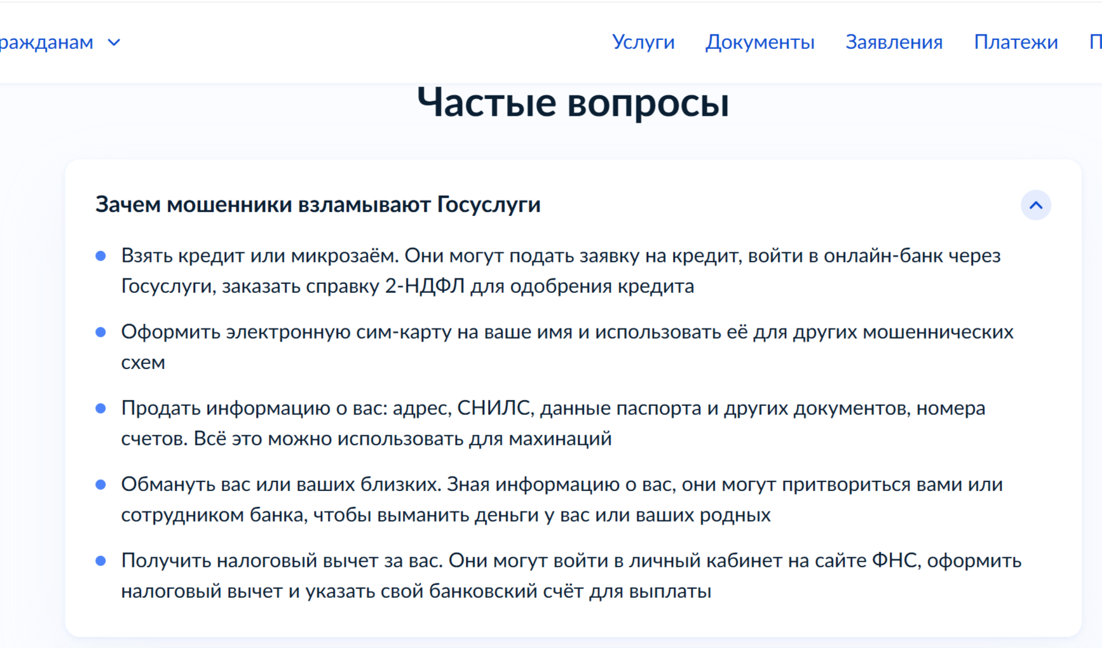Go to the Документы section
This screenshot has width=1102, height=648.
759,42
